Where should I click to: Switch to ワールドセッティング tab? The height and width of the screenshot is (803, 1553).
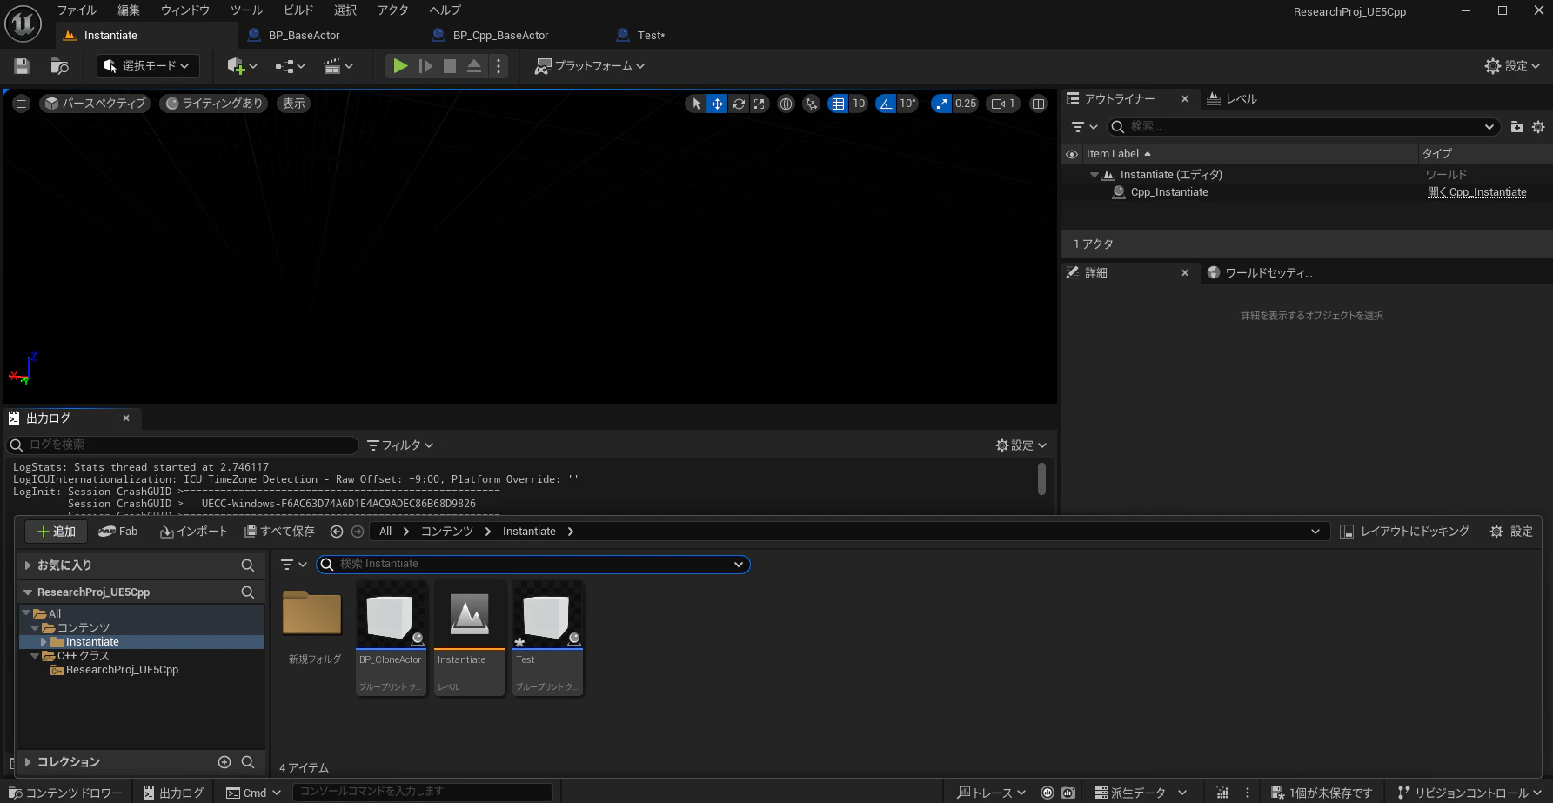click(1260, 273)
